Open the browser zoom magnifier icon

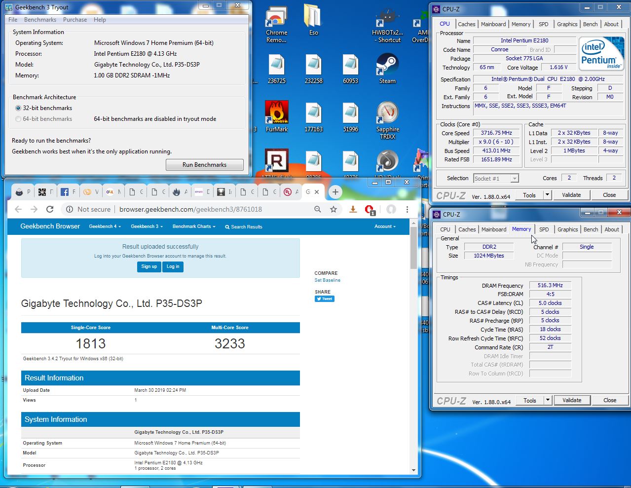click(318, 209)
